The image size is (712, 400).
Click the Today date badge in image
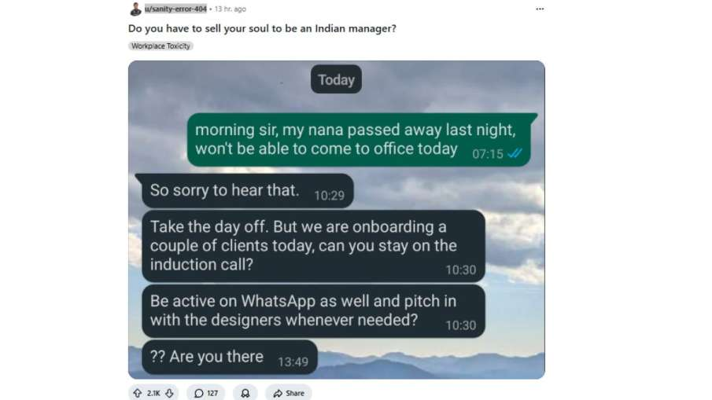pyautogui.click(x=336, y=79)
